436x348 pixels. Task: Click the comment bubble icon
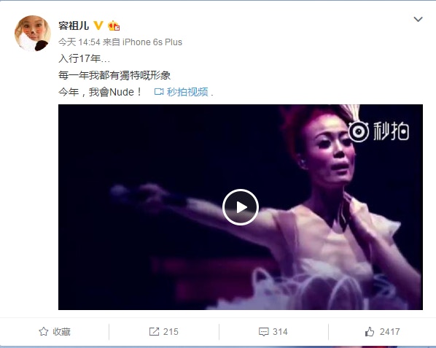point(264,332)
